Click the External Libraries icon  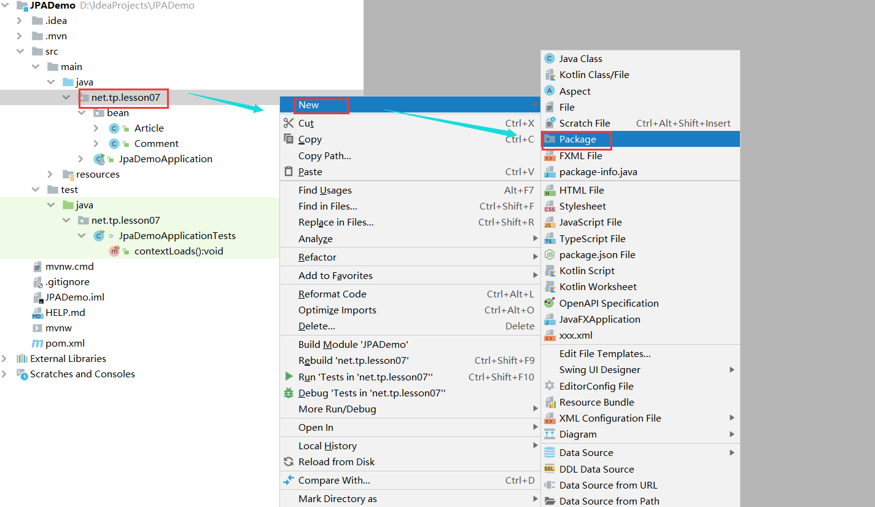click(22, 359)
